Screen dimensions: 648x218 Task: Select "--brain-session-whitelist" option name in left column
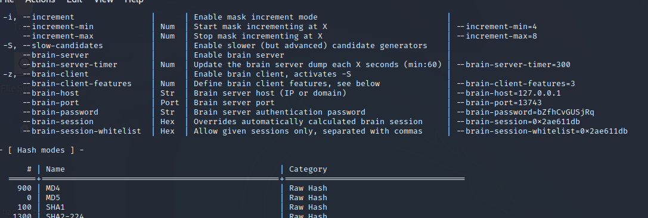[x=82, y=131]
